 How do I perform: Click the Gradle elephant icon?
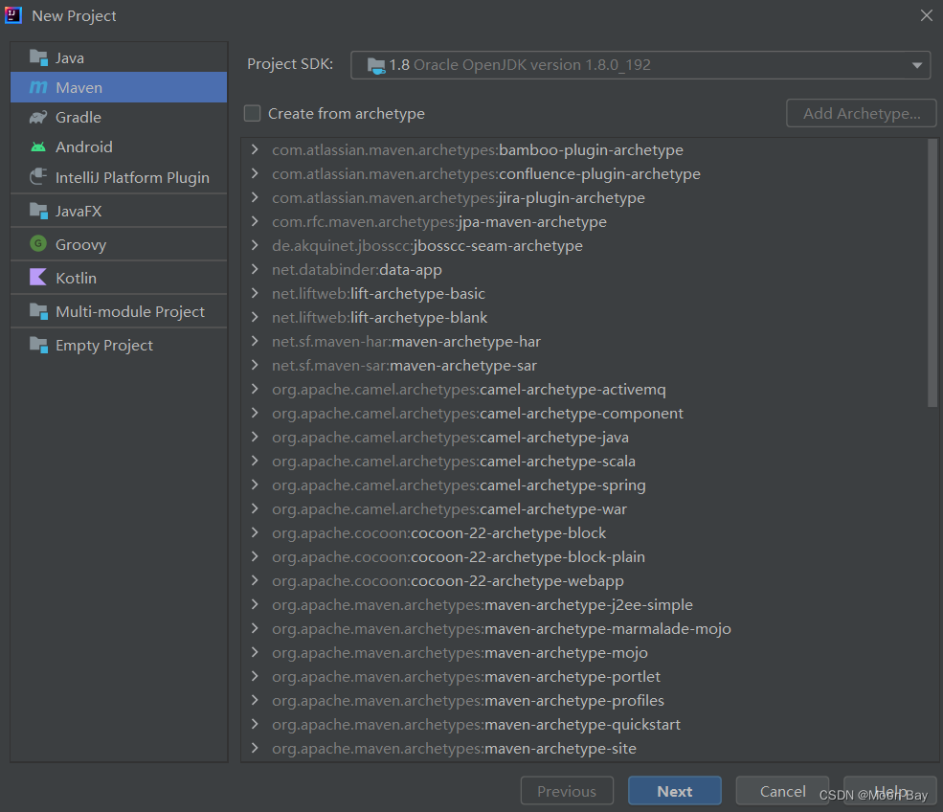point(38,117)
